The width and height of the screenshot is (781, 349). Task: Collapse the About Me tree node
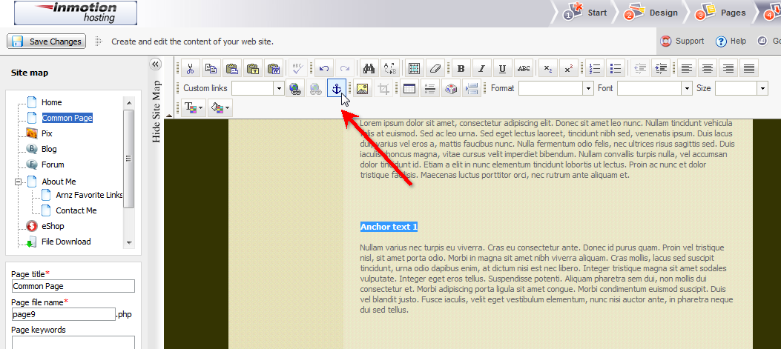coord(19,182)
